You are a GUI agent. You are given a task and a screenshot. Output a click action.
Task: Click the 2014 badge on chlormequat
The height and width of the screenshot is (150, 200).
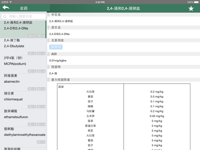click(41, 107)
